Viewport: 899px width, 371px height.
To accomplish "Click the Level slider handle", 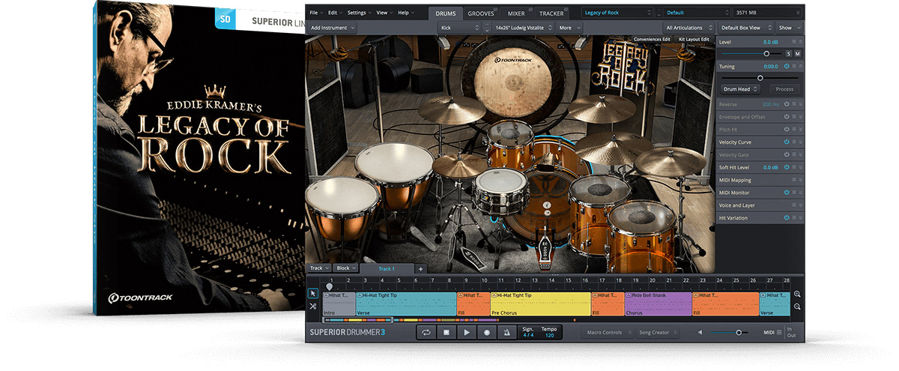I will [x=766, y=54].
